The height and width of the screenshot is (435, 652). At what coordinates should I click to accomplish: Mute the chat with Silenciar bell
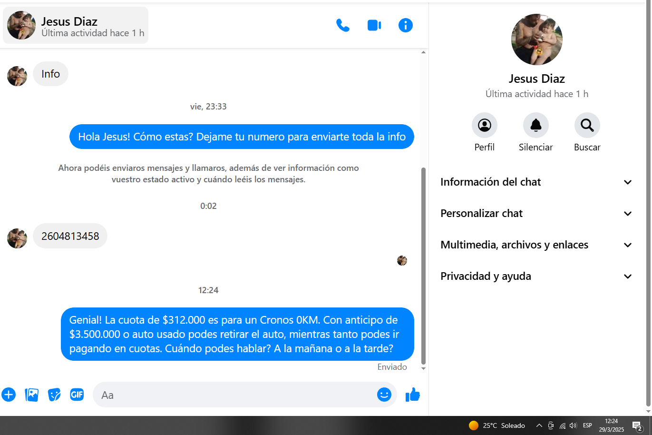(x=535, y=126)
